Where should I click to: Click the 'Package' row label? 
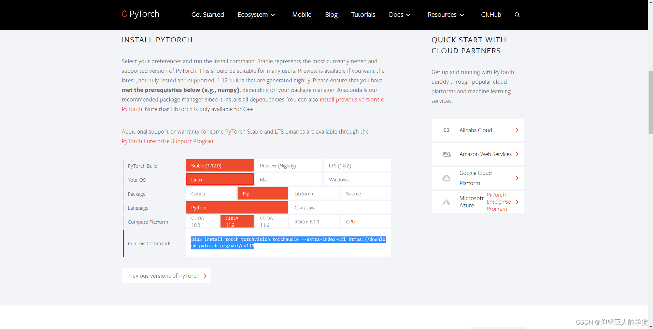137,194
